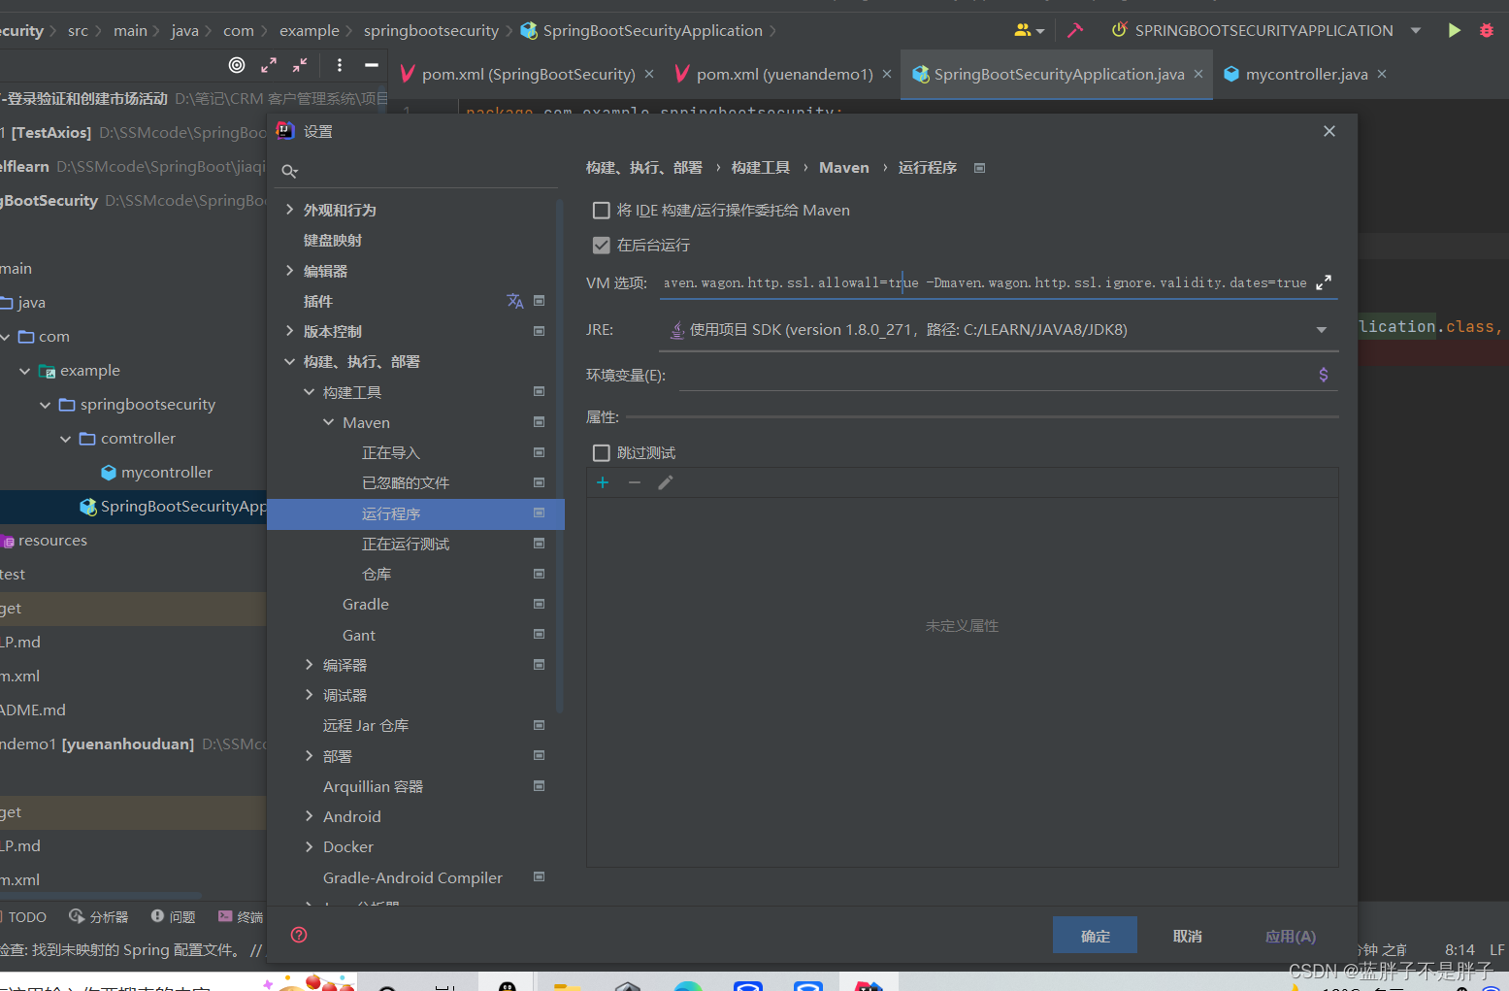Viewport: 1509px width, 991px height.
Task: Click the 应用(A) button
Action: pos(1291,936)
